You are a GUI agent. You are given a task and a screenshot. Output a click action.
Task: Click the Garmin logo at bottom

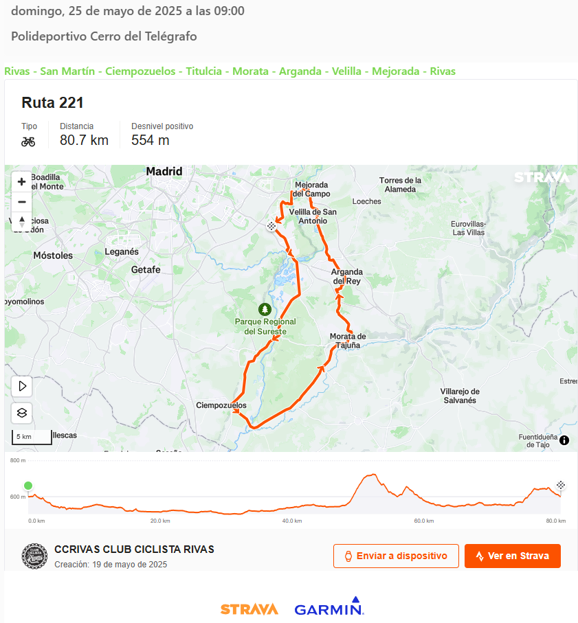click(x=329, y=606)
